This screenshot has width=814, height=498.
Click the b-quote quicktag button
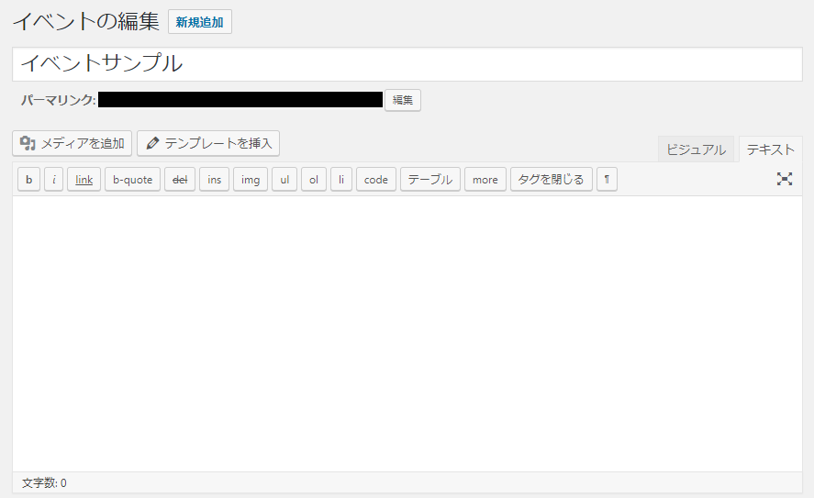(x=133, y=180)
